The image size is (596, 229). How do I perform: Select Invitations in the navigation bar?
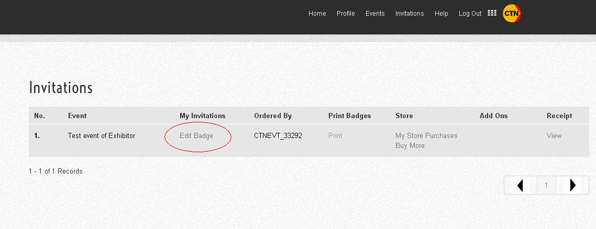[x=410, y=14]
